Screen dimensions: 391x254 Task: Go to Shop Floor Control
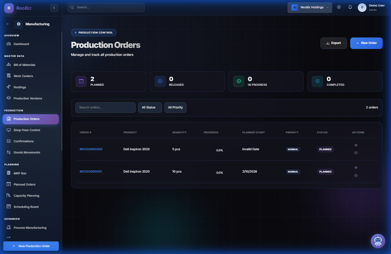(x=26, y=130)
